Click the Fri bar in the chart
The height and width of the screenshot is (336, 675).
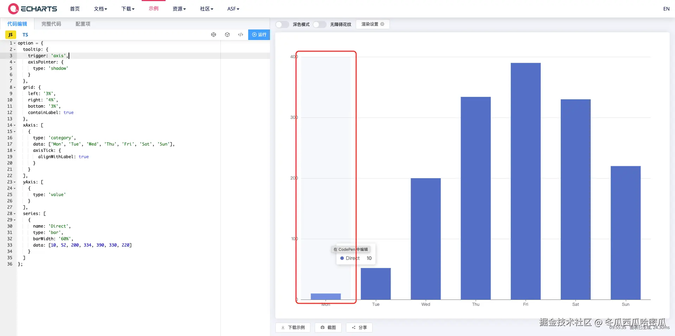pos(526,181)
